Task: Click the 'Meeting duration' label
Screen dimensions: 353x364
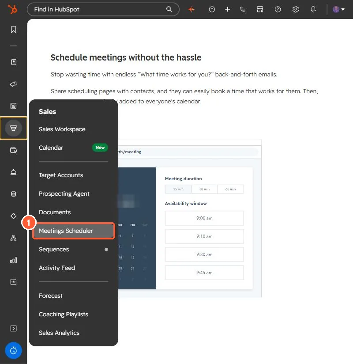Action: point(183,179)
